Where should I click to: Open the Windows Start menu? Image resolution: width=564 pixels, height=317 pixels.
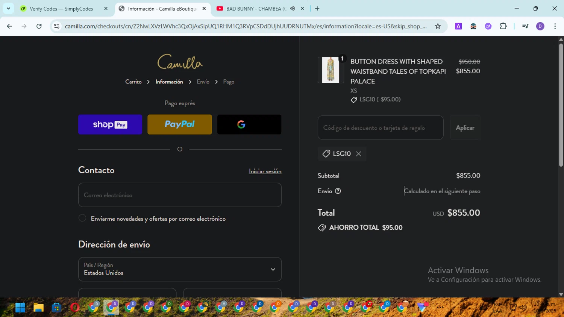click(x=20, y=308)
